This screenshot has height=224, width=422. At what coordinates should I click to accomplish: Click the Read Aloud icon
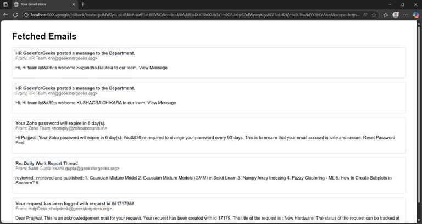pyautogui.click(x=365, y=15)
